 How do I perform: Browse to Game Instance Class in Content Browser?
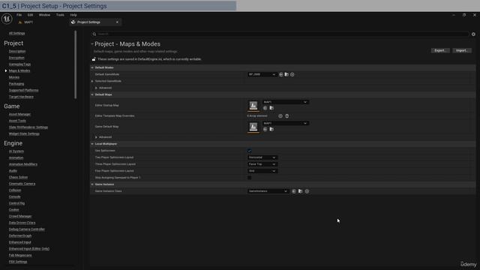click(x=300, y=191)
